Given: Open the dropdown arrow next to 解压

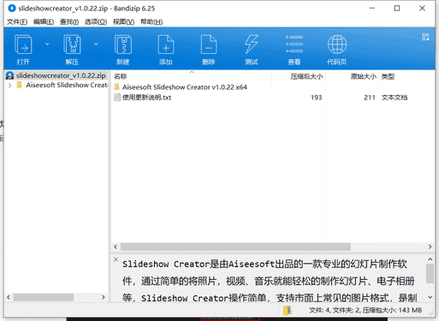Looking at the screenshot, I should (x=96, y=44).
